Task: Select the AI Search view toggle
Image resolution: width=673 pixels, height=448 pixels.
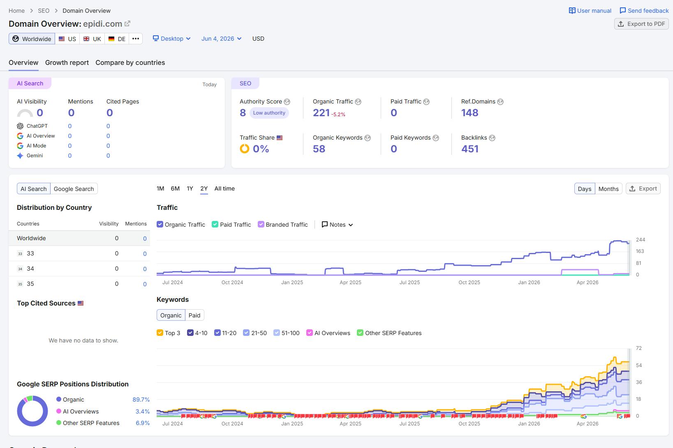Action: pyautogui.click(x=34, y=189)
